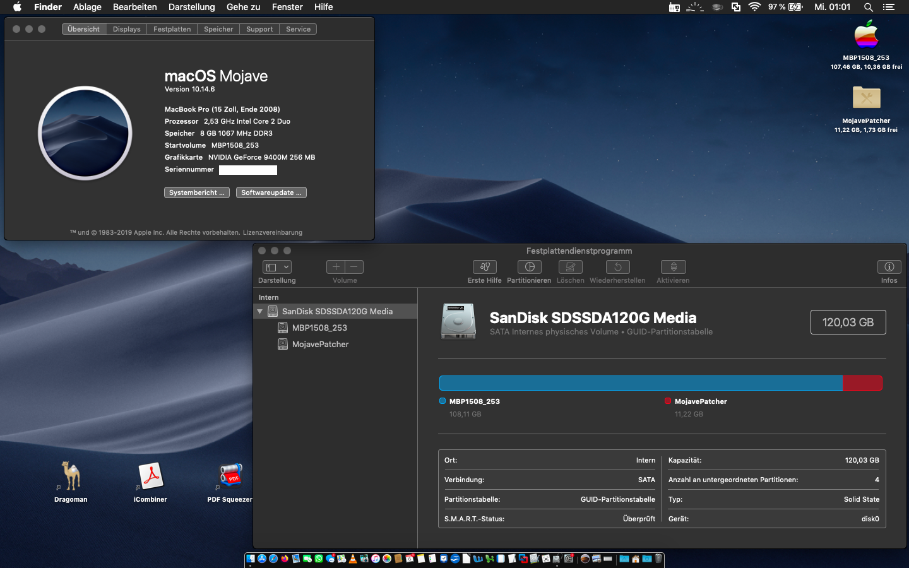The height and width of the screenshot is (568, 909).
Task: Click the 120,03 GB capacity box
Action: 848,322
